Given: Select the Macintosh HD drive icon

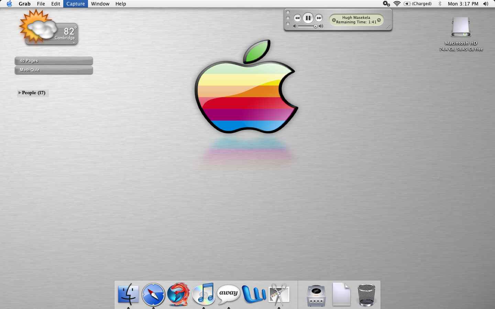Looking at the screenshot, I should coord(461,27).
